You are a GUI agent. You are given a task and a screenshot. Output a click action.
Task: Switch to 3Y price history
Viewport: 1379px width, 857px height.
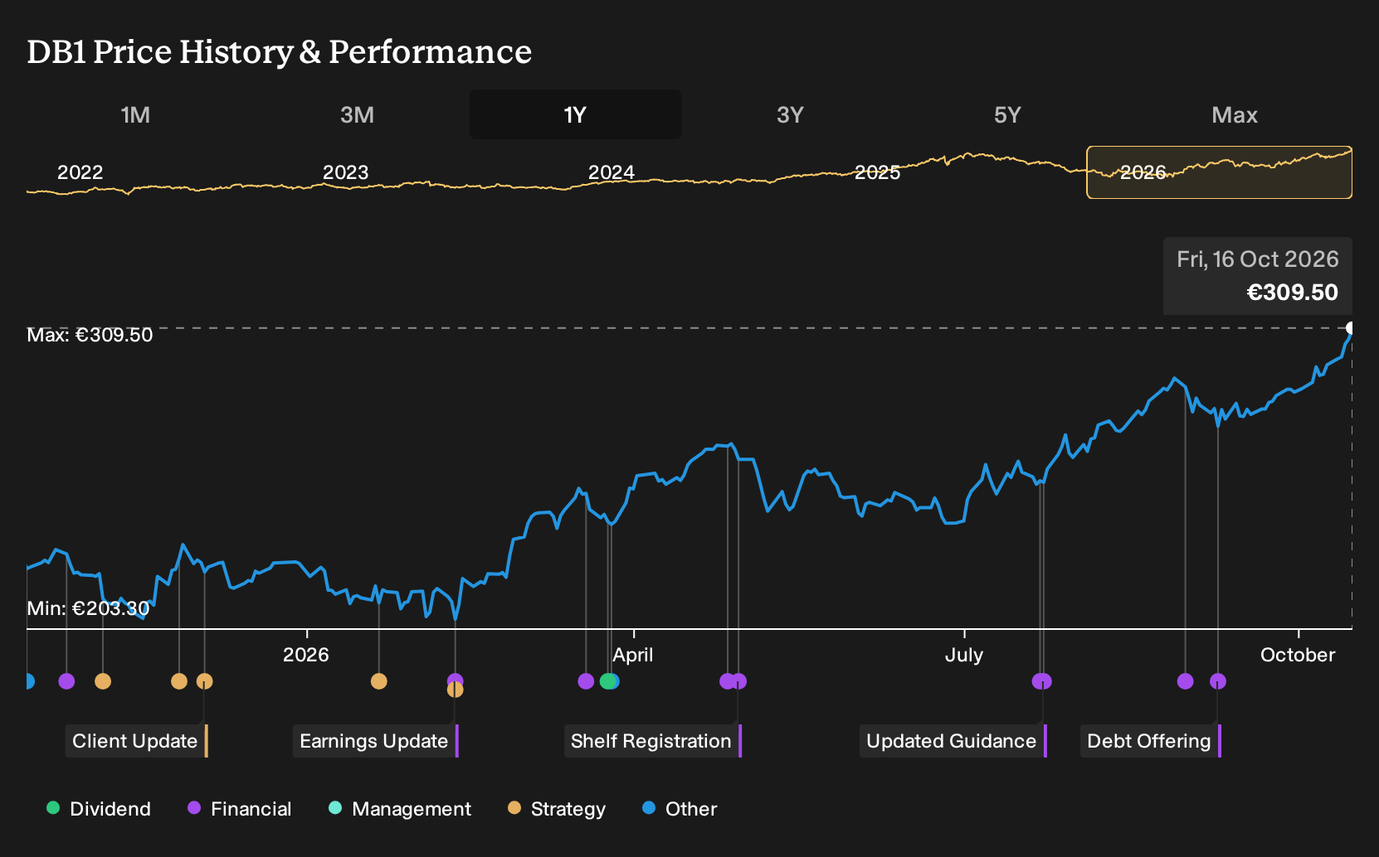pyautogui.click(x=790, y=114)
